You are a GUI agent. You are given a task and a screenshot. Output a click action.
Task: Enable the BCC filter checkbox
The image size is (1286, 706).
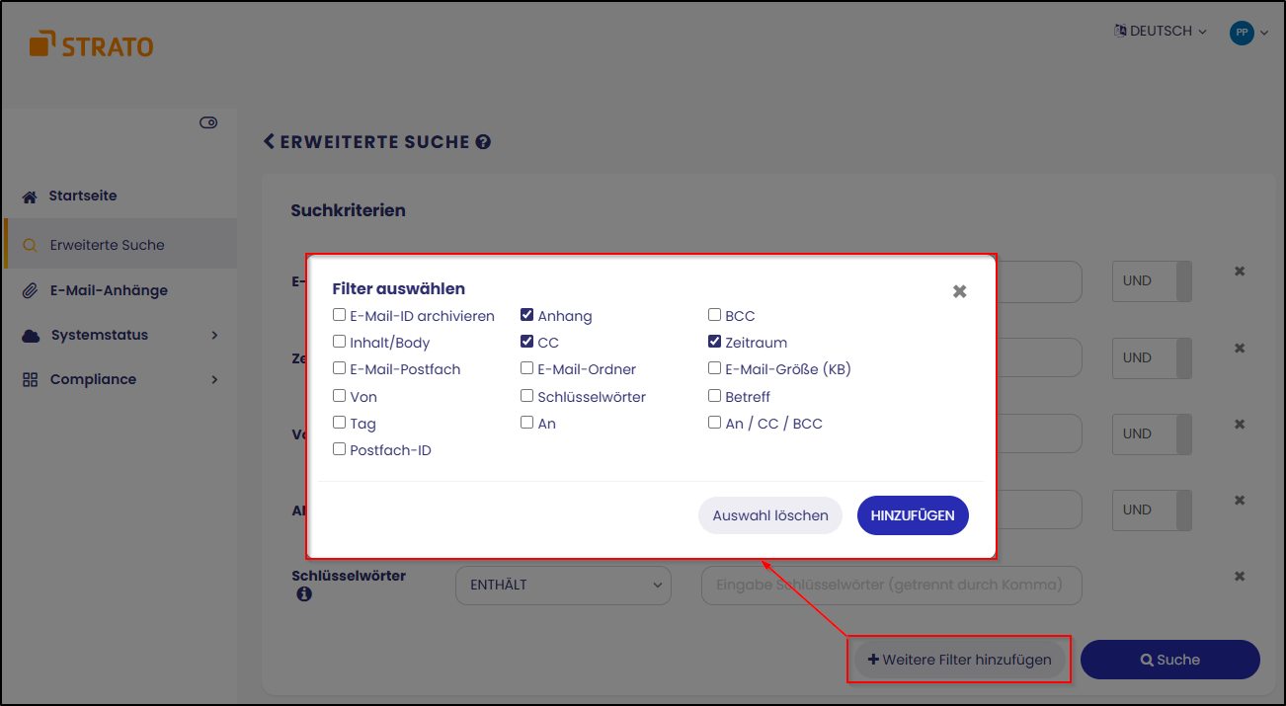coord(714,314)
